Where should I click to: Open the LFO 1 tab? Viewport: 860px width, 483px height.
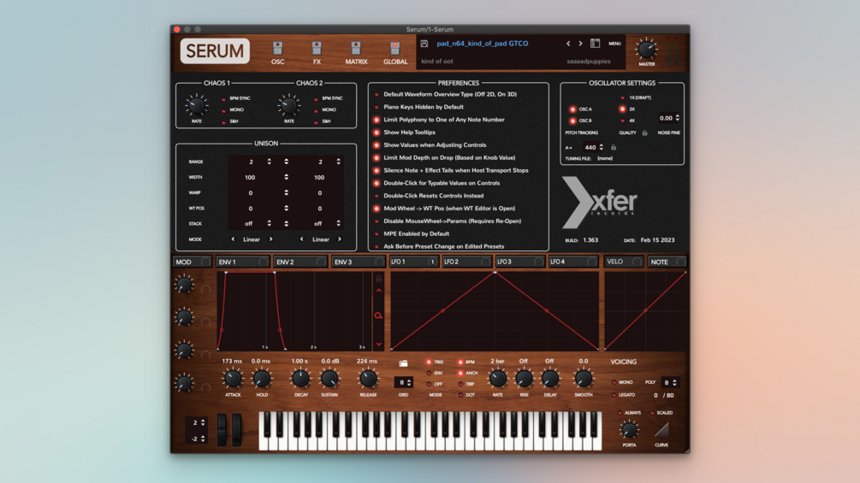413,262
